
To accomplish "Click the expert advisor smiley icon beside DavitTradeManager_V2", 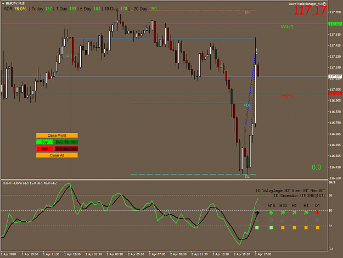I will point(324,4).
